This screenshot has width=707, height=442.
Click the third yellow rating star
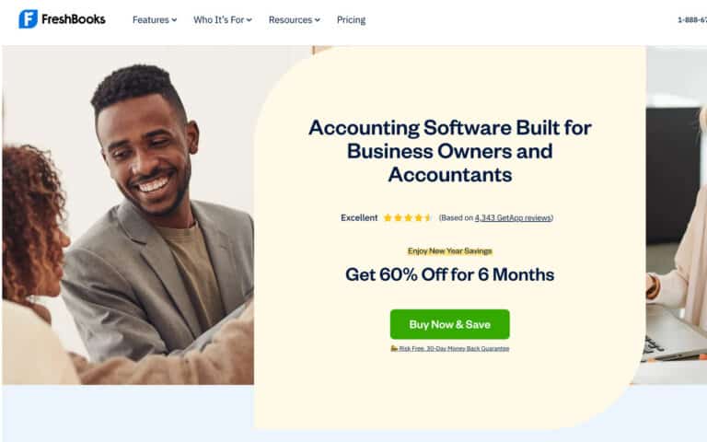pyautogui.click(x=409, y=218)
